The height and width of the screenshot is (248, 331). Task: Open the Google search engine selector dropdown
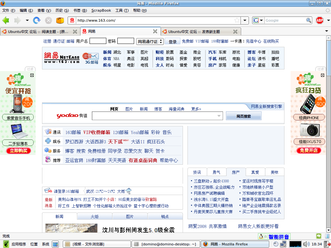(261, 20)
